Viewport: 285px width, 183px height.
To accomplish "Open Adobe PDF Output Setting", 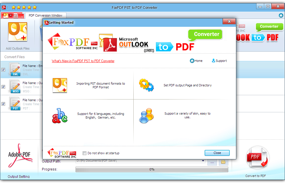I will pyautogui.click(x=20, y=156).
